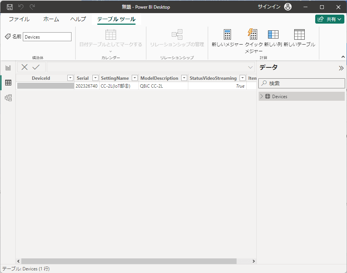Click the cell CC-2L(IoT部⑧)

tap(119, 86)
